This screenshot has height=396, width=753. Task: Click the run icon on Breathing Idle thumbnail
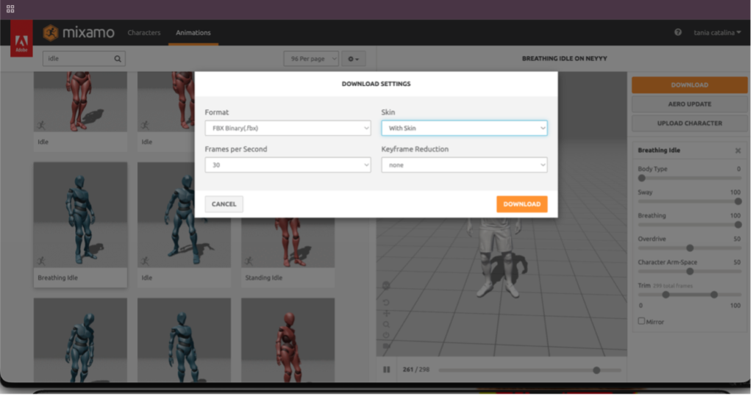point(41,261)
